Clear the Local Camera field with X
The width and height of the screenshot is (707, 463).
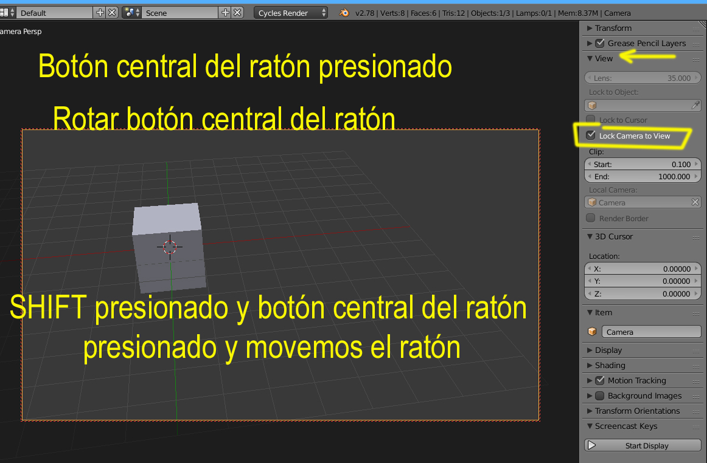point(695,202)
